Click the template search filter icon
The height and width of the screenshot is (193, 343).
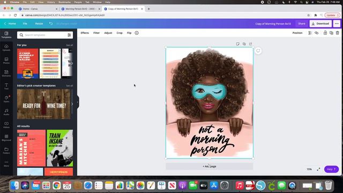coord(69,35)
